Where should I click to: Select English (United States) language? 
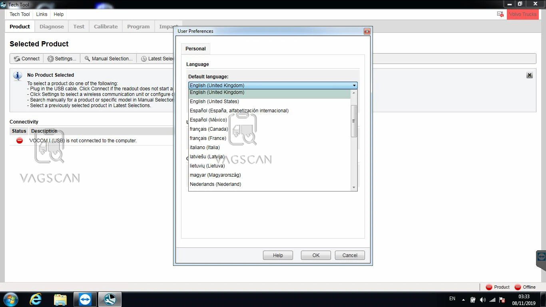269,102
